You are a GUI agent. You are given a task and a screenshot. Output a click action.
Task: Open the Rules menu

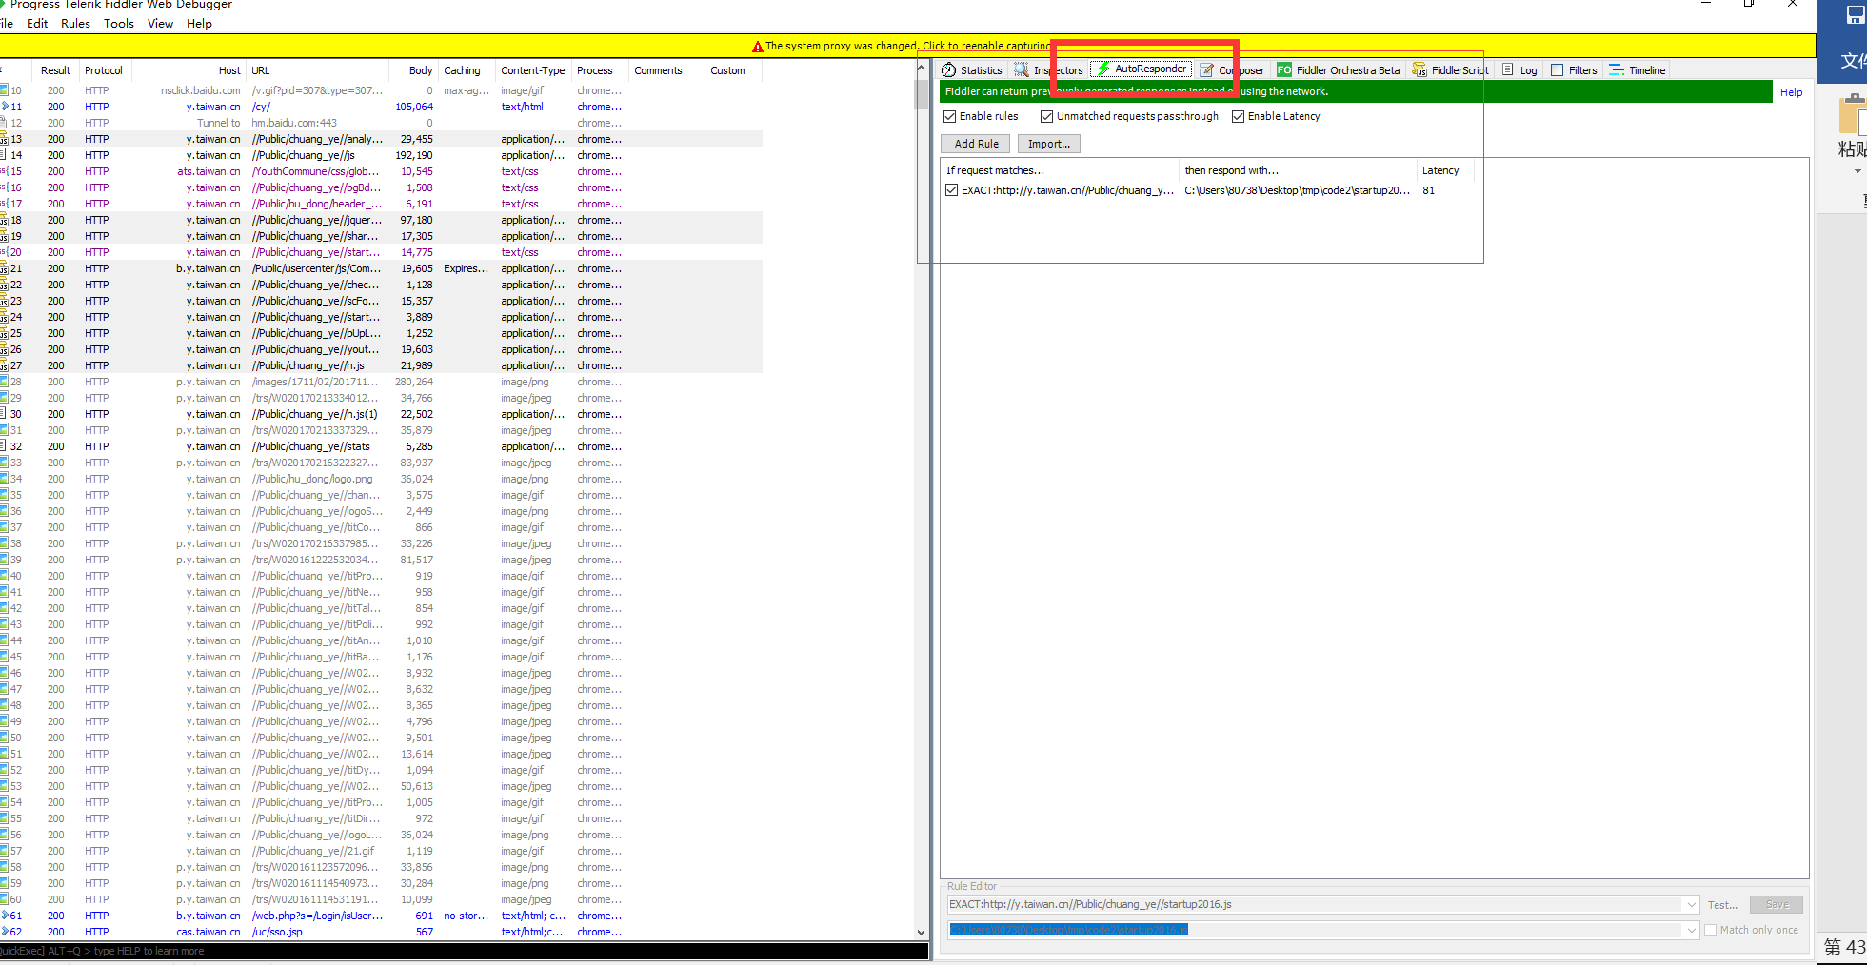click(75, 24)
